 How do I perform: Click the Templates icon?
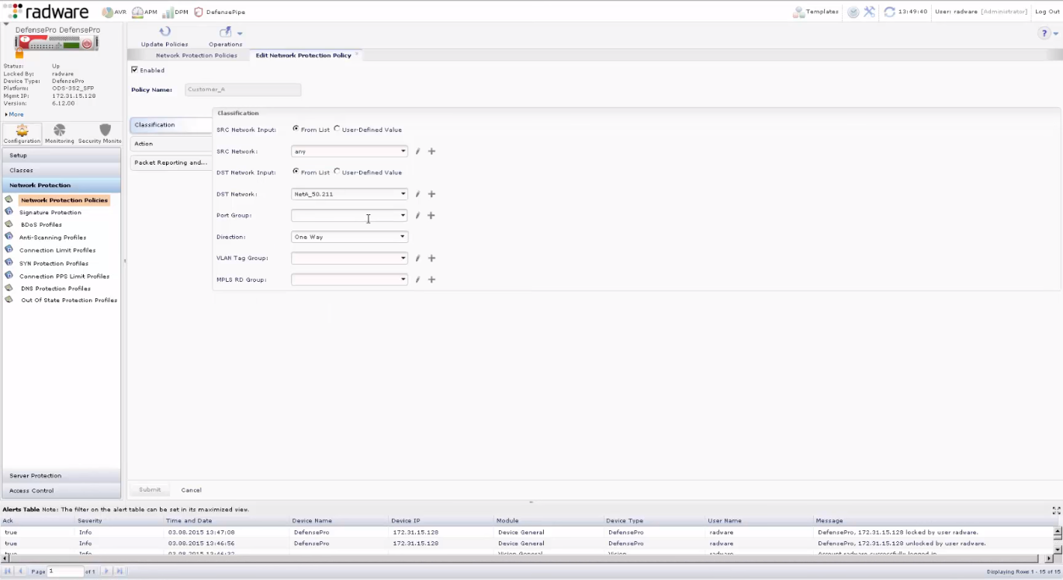click(x=798, y=12)
